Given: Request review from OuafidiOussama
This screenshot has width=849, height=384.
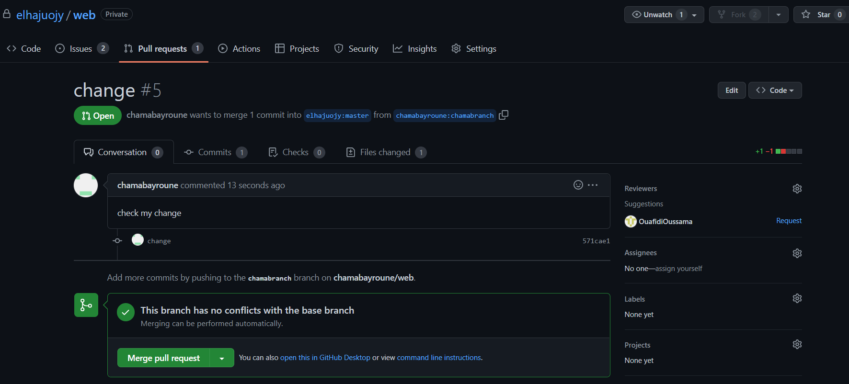Looking at the screenshot, I should click(x=789, y=221).
